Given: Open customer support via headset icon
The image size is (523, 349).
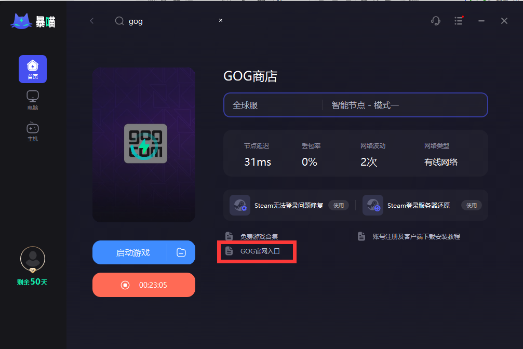Looking at the screenshot, I should 435,21.
